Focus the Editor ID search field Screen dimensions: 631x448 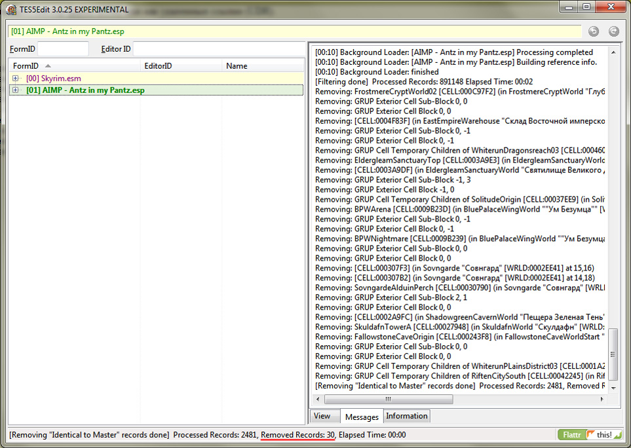[220, 48]
